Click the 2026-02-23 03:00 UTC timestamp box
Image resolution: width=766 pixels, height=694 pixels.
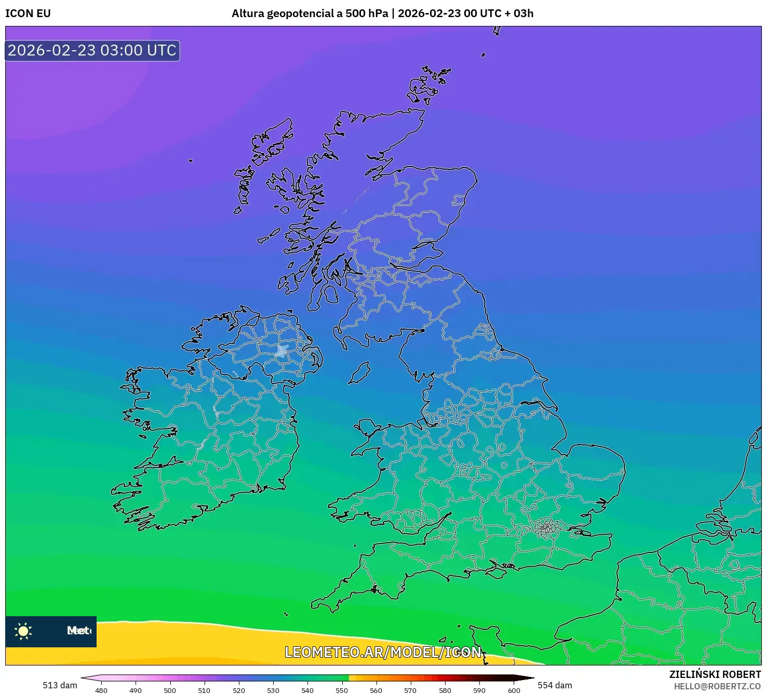92,51
